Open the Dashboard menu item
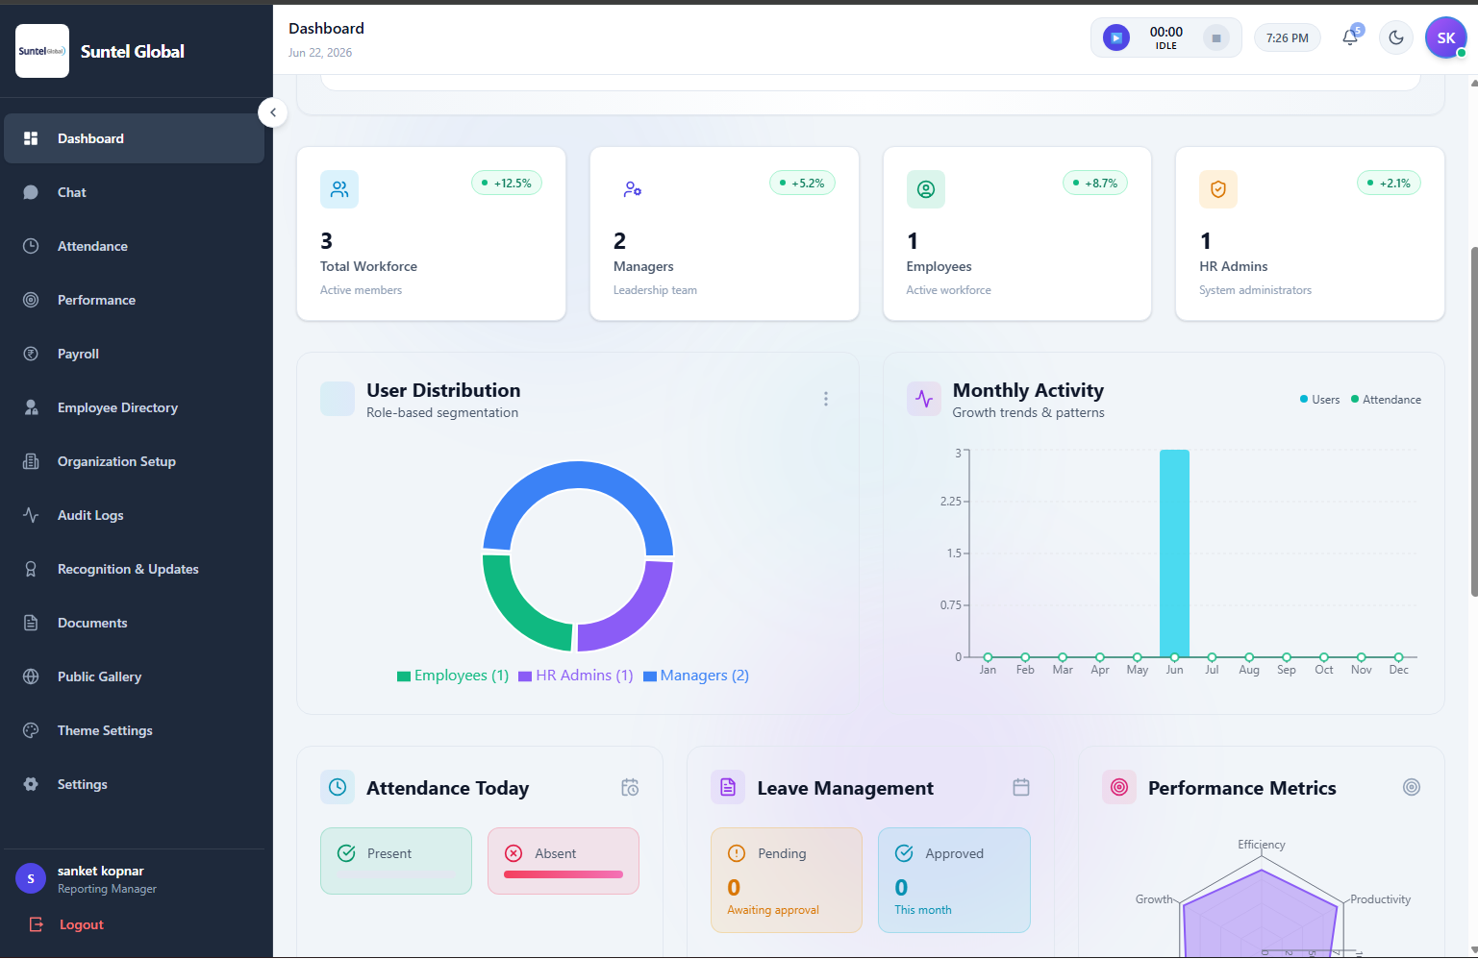The height and width of the screenshot is (959, 1478). [134, 138]
